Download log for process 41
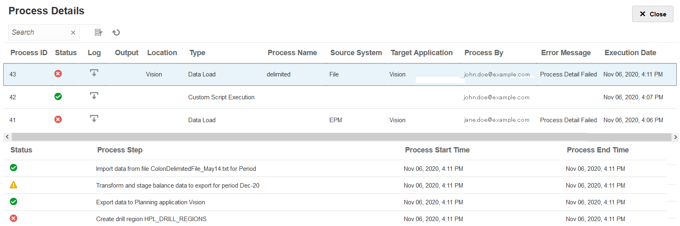 coord(94,119)
